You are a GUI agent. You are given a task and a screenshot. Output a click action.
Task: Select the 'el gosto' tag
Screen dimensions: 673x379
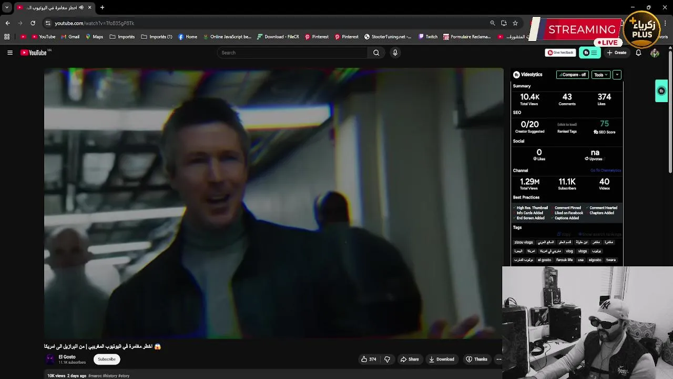[x=544, y=260]
